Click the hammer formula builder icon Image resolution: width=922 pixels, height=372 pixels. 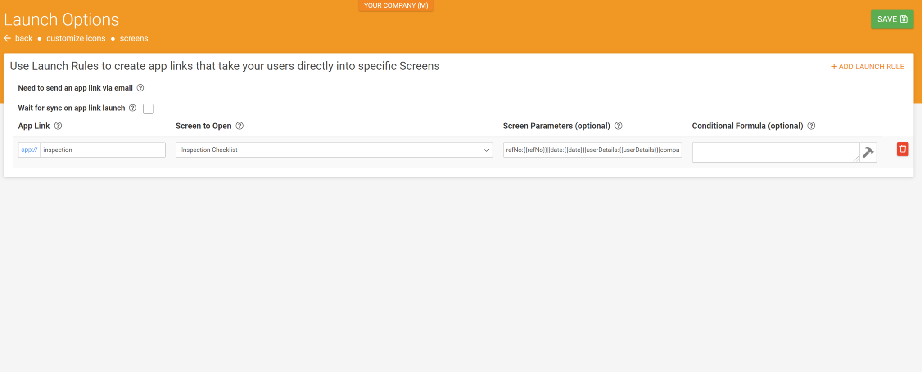pos(868,152)
